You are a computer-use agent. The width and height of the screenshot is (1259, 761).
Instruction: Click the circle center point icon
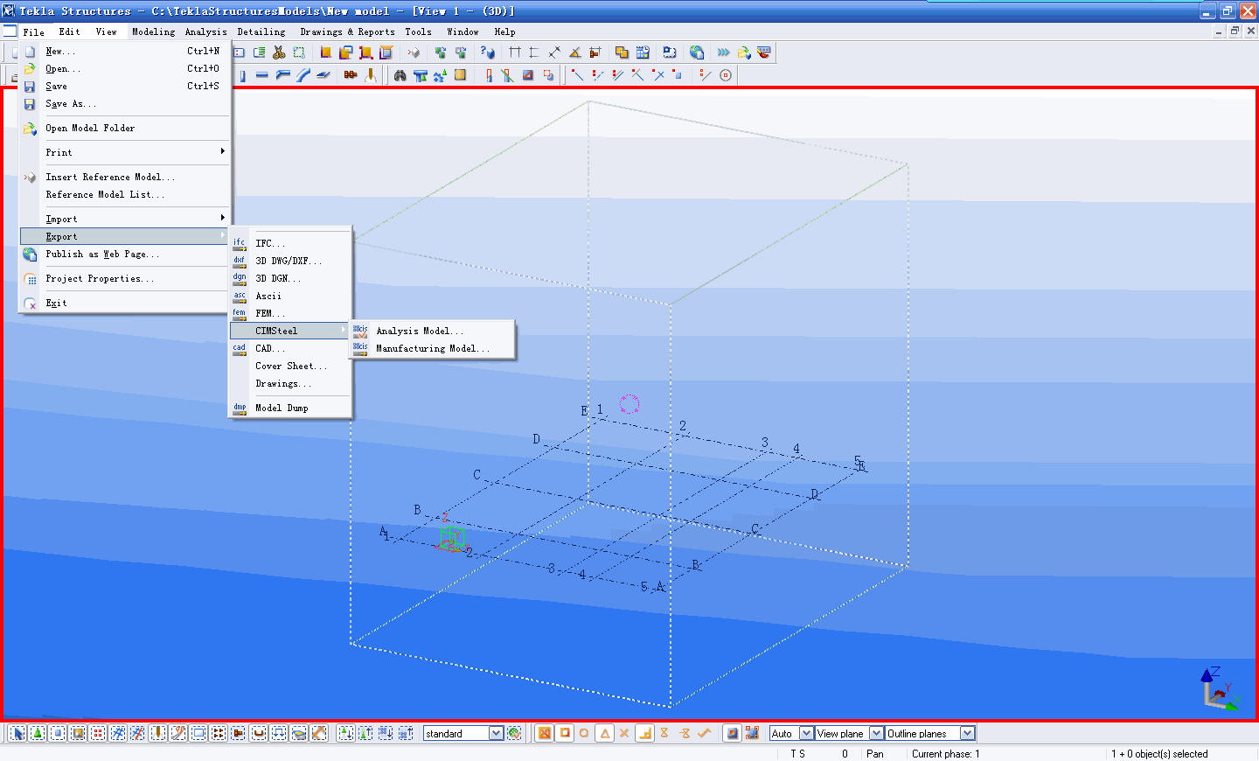(725, 75)
